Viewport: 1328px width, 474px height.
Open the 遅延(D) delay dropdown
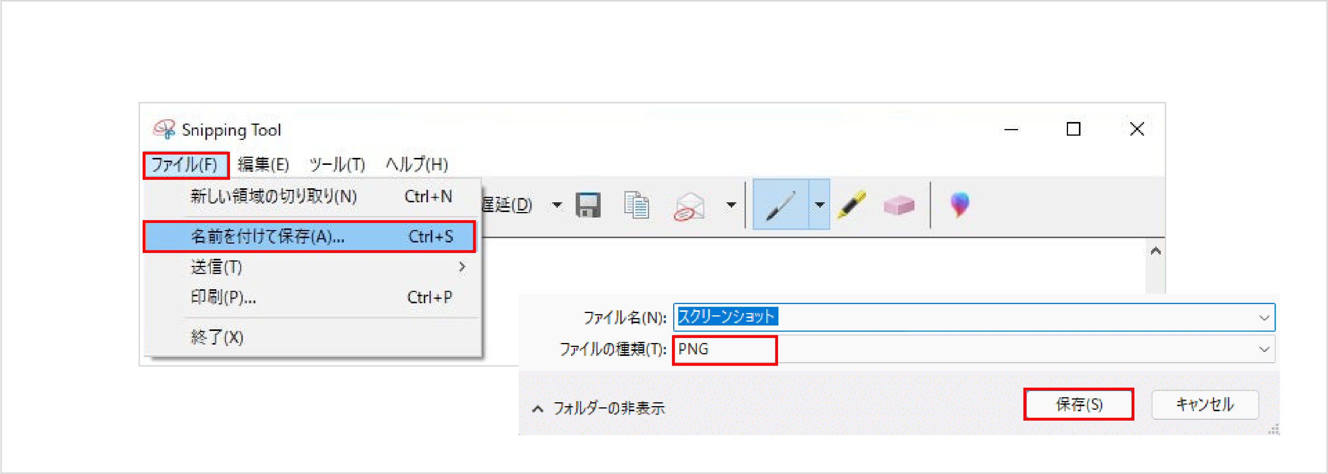pos(557,205)
